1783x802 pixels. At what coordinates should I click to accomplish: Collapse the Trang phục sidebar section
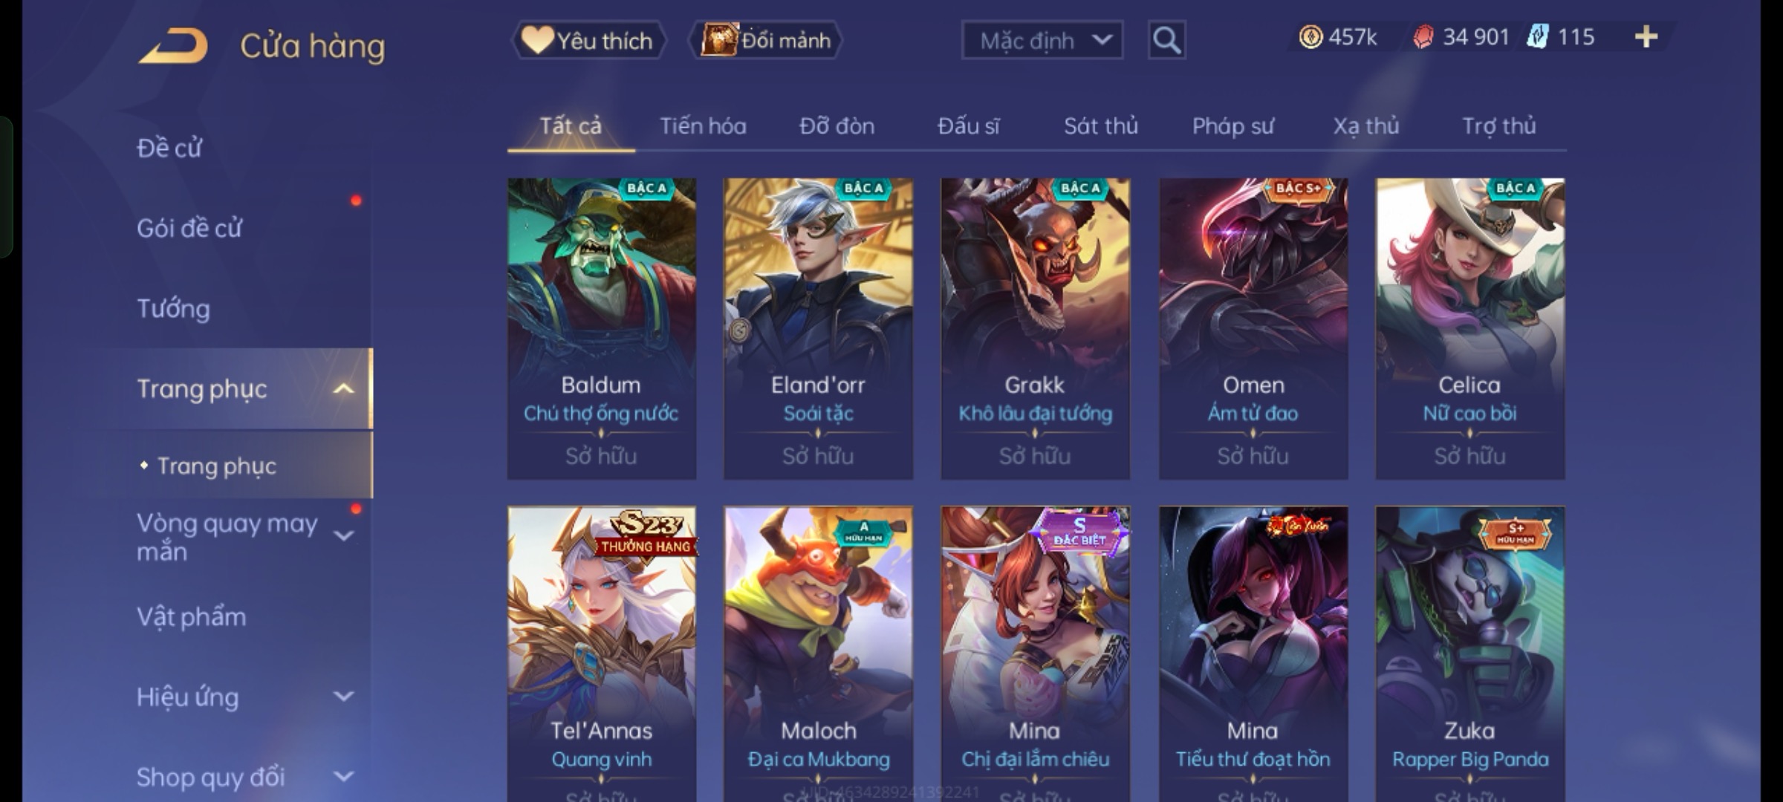pyautogui.click(x=343, y=388)
